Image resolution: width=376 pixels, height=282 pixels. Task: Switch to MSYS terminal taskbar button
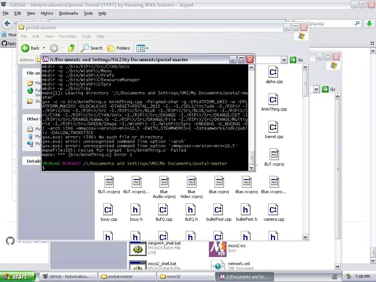coord(244,277)
